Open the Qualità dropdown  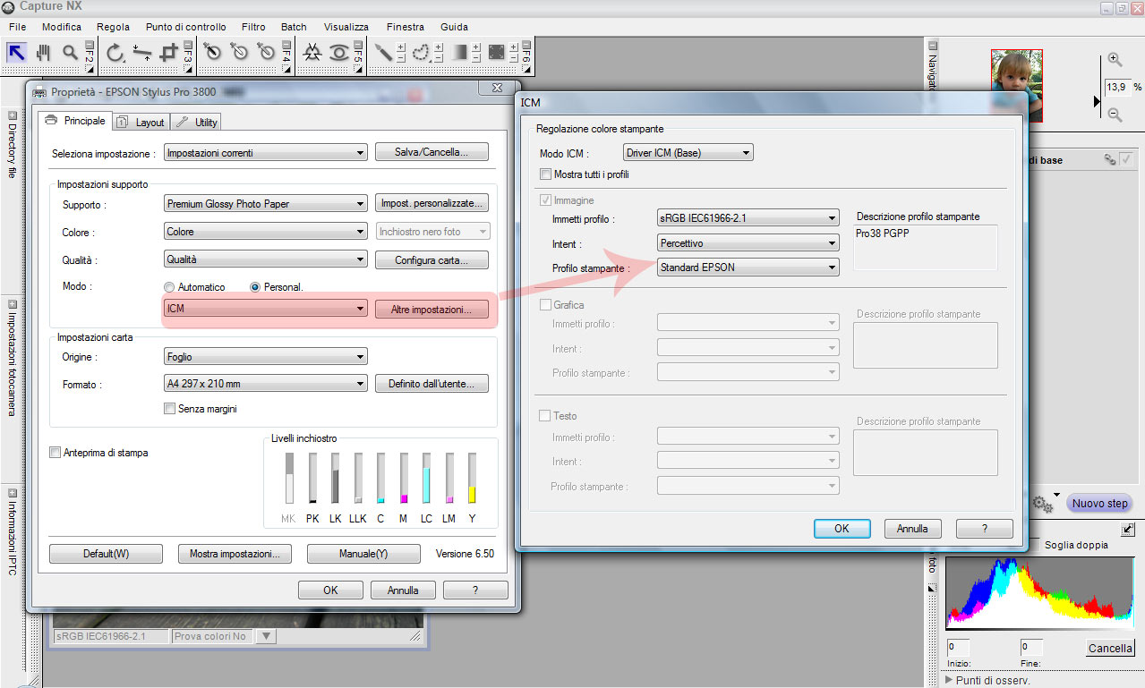click(266, 259)
